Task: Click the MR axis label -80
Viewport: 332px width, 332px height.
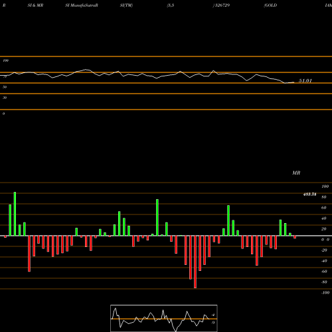Action: coord(324,282)
